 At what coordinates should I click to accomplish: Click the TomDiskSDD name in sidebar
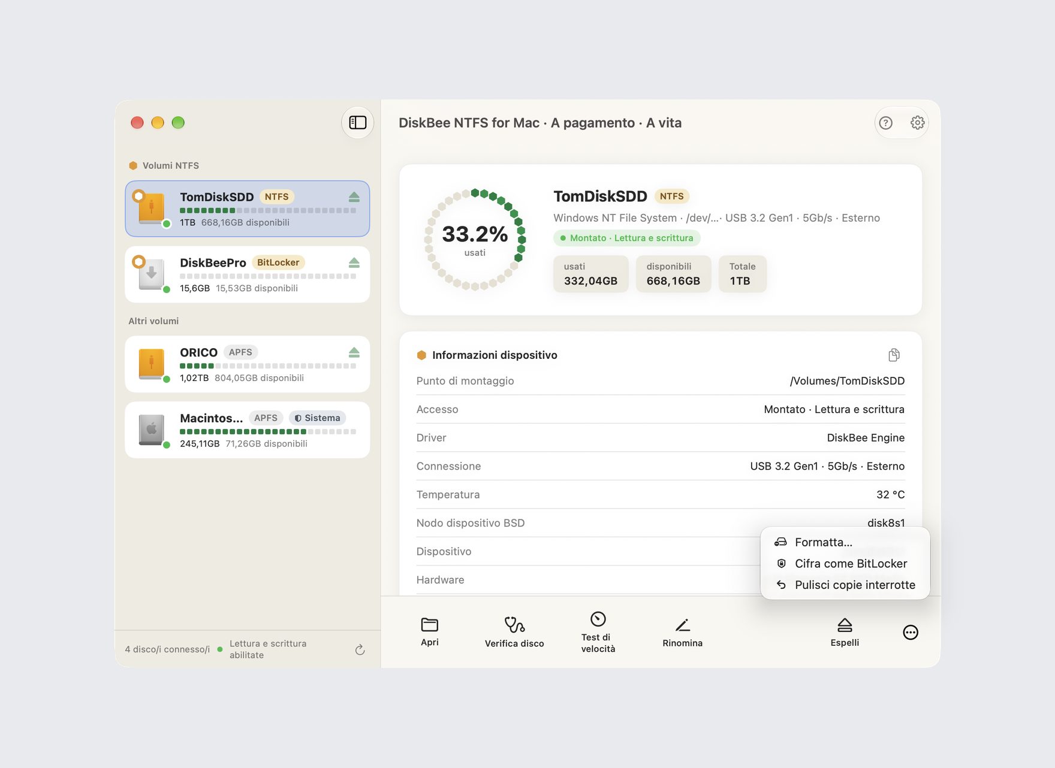coord(217,197)
